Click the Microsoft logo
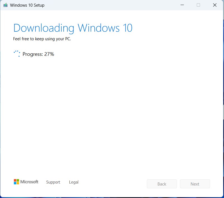224x198 pixels. pyautogui.click(x=26, y=182)
